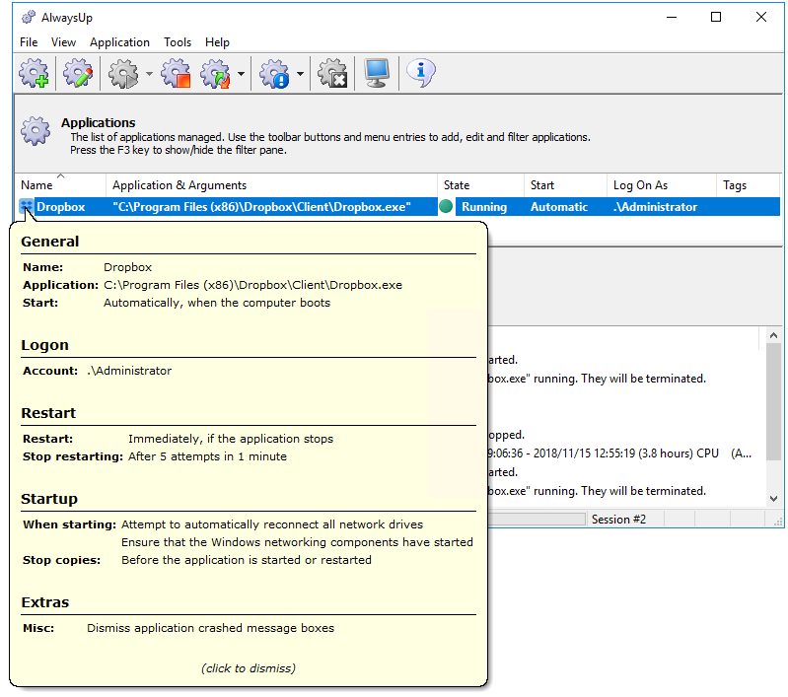Maximize the AlwaysUp window

(716, 17)
